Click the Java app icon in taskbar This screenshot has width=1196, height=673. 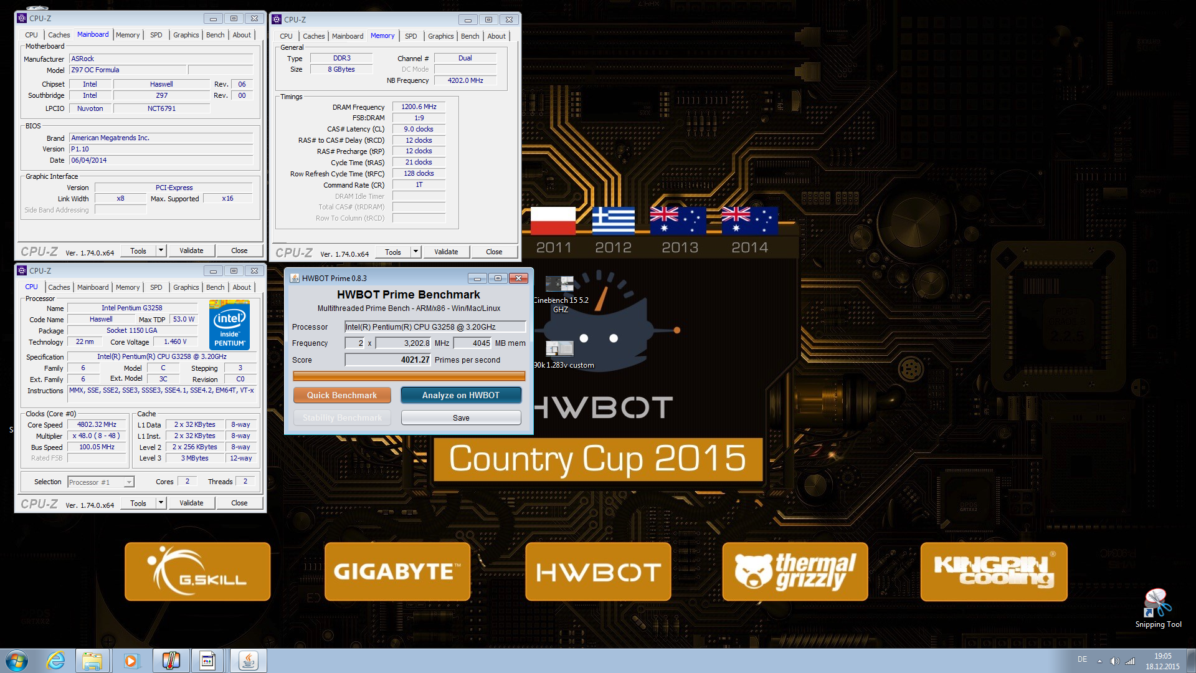[248, 661]
